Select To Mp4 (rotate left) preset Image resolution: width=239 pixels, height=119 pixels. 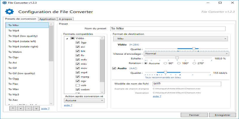click(27, 41)
